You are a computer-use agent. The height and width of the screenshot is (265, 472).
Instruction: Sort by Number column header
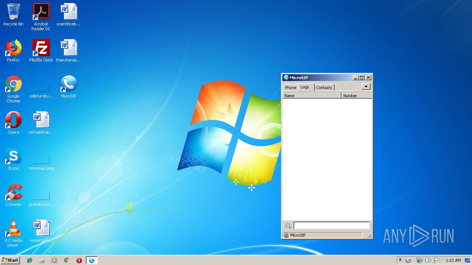point(357,95)
